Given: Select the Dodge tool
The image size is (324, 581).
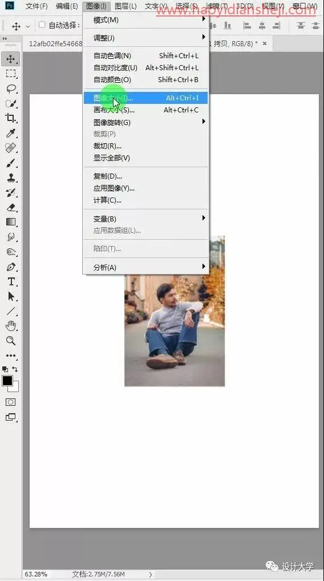Looking at the screenshot, I should pos(10,252).
